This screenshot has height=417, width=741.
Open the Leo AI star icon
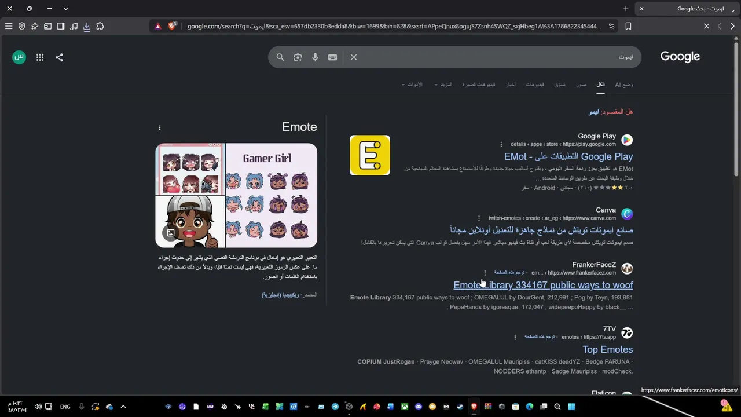coord(35,26)
